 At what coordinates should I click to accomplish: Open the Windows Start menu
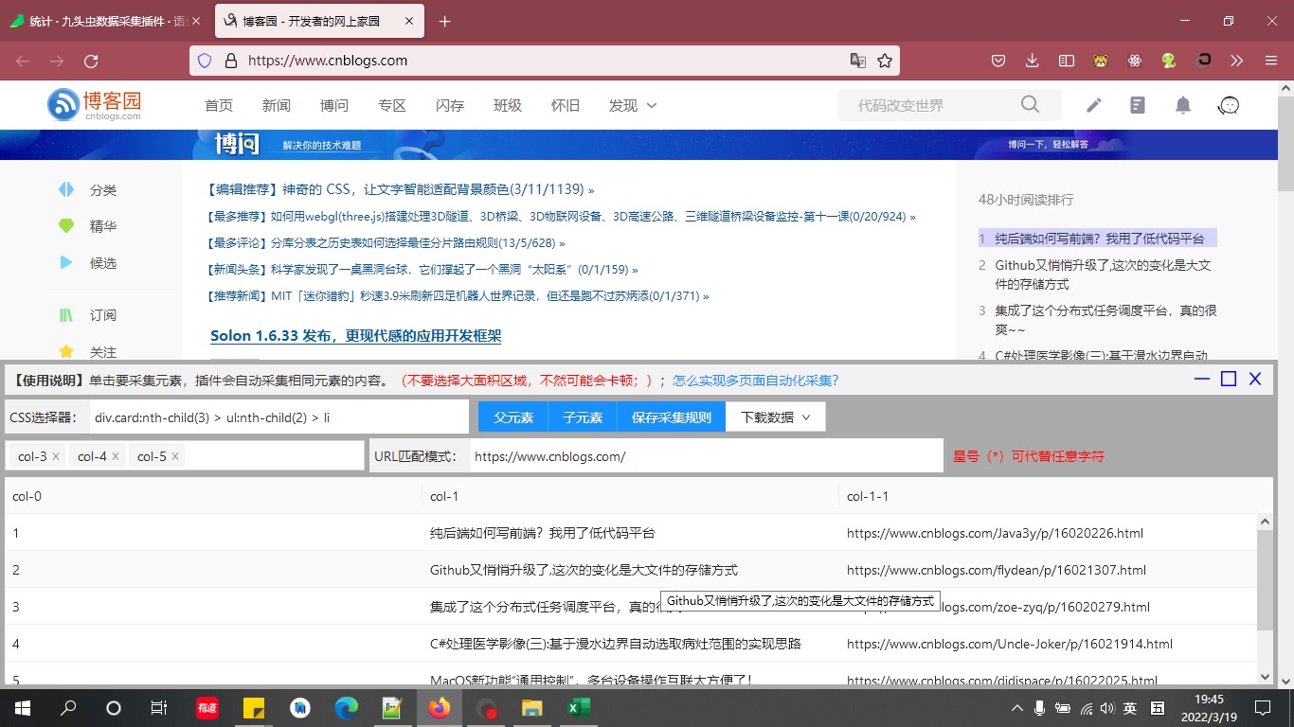point(23,708)
